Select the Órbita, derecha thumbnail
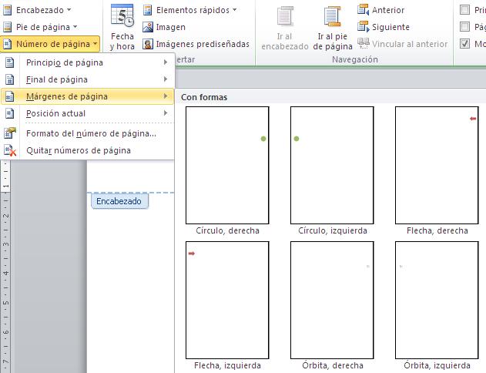This screenshot has height=373, width=486. (332, 300)
